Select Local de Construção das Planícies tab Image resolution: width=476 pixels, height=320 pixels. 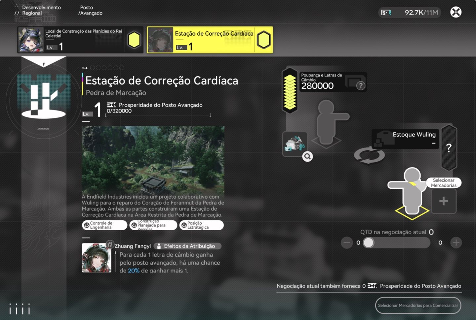(x=80, y=40)
